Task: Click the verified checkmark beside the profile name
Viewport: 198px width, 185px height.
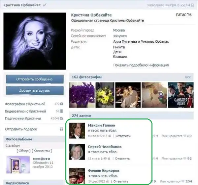Action: [45, 5]
